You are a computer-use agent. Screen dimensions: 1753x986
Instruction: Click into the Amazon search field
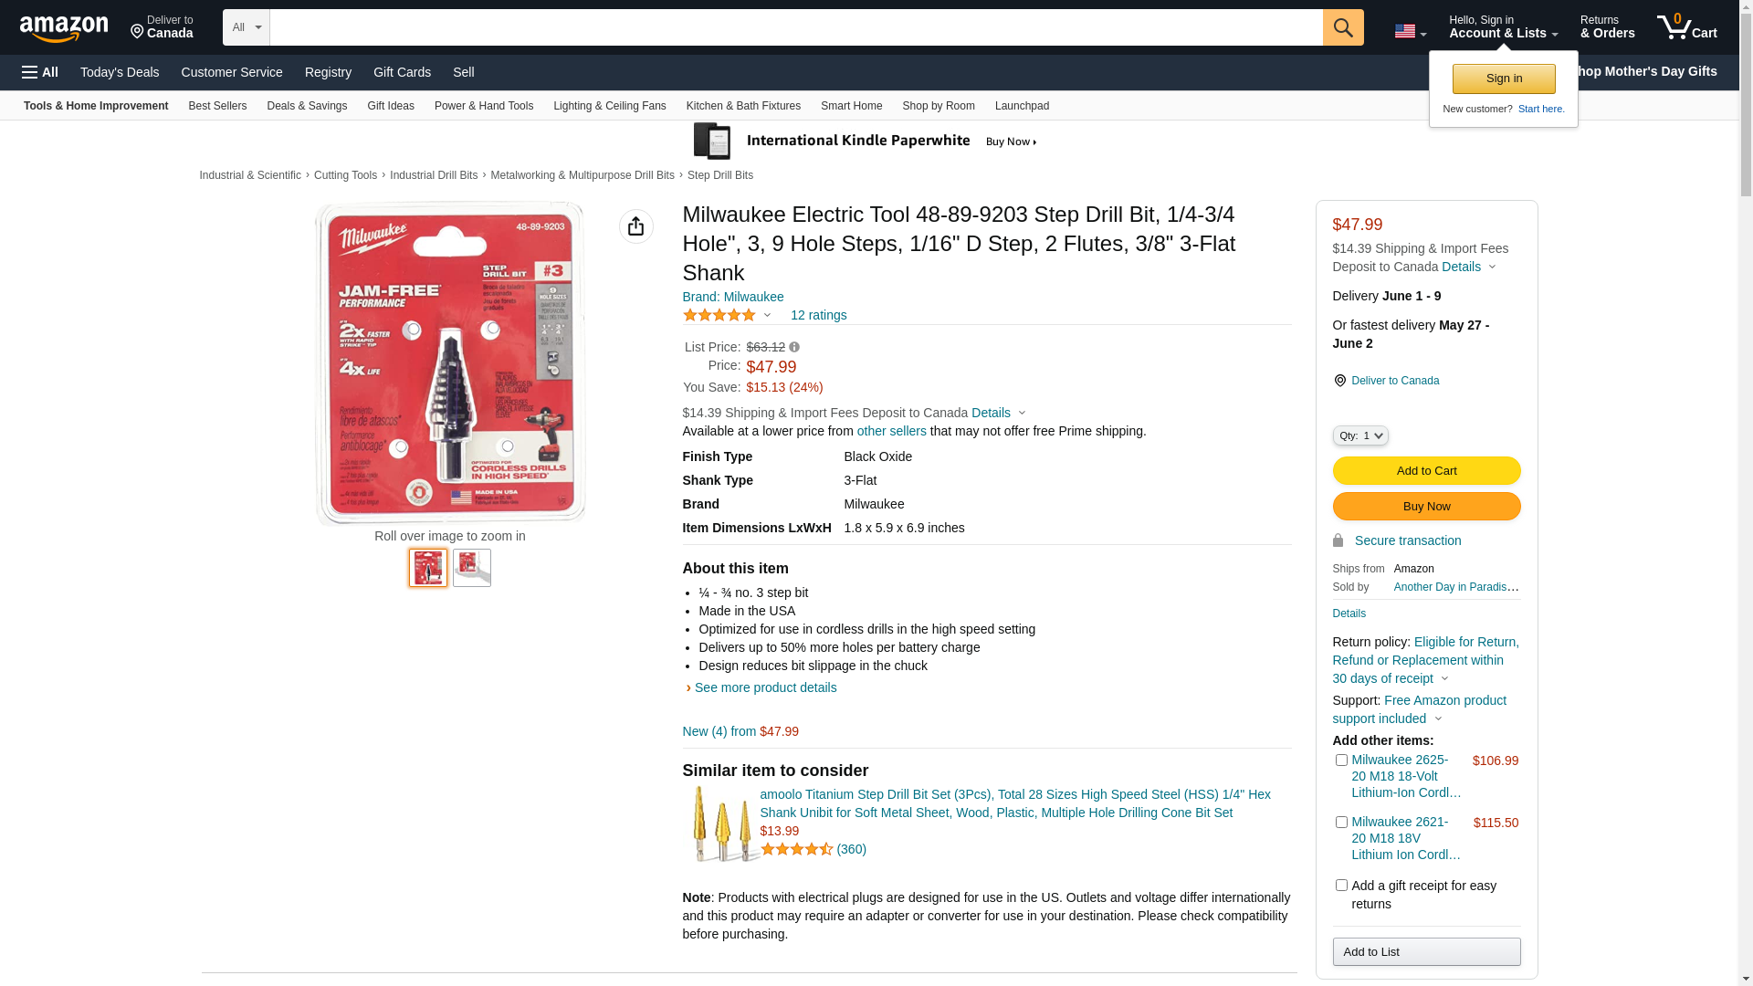tap(795, 27)
